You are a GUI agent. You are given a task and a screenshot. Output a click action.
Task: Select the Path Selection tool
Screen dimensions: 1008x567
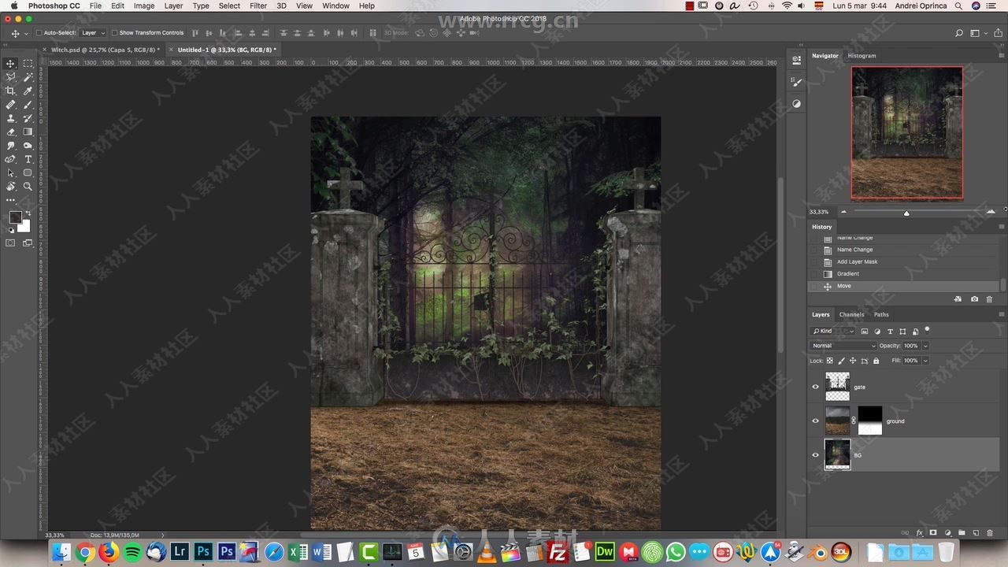pos(10,172)
